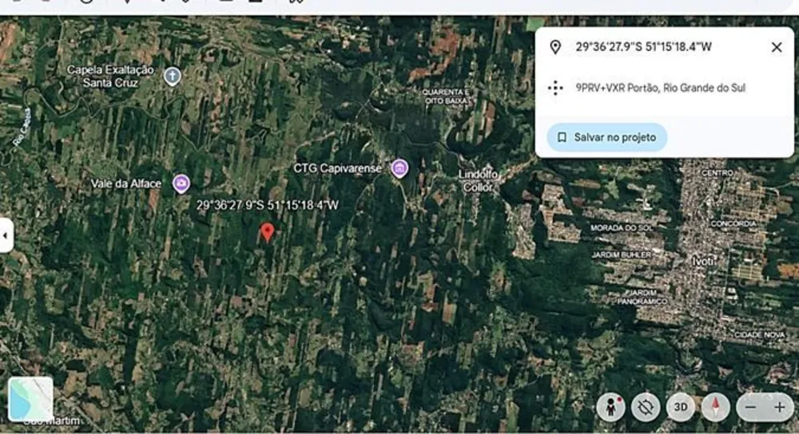Reset orientation with the compass icon
This screenshot has width=799, height=434.
[715, 407]
